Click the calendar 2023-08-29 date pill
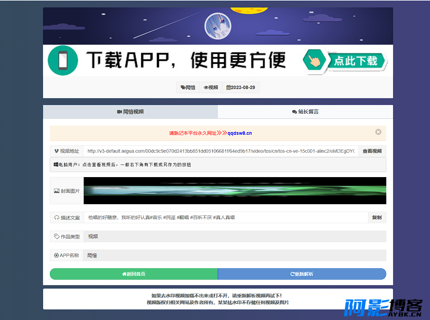The width and height of the screenshot is (430, 320). point(241,87)
